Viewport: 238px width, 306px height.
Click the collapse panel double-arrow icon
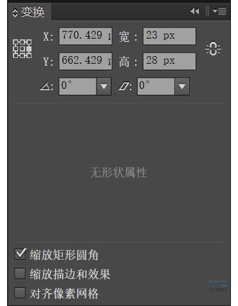(x=195, y=11)
